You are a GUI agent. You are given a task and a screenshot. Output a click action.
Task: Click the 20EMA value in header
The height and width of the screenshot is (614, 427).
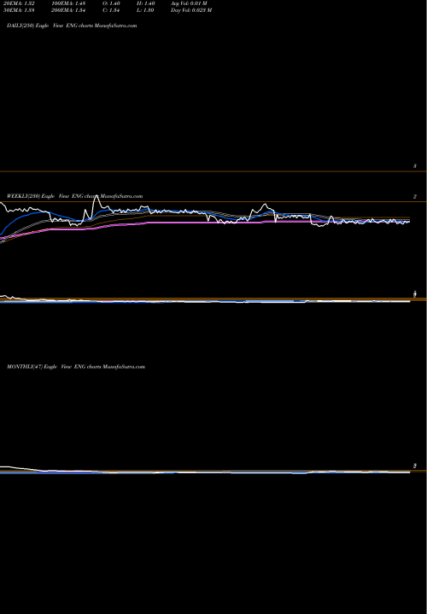(18, 3)
